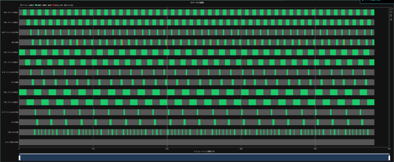Click the 200 tick label on time axis
Screen dimensions: 394x162
tap(167, 149)
